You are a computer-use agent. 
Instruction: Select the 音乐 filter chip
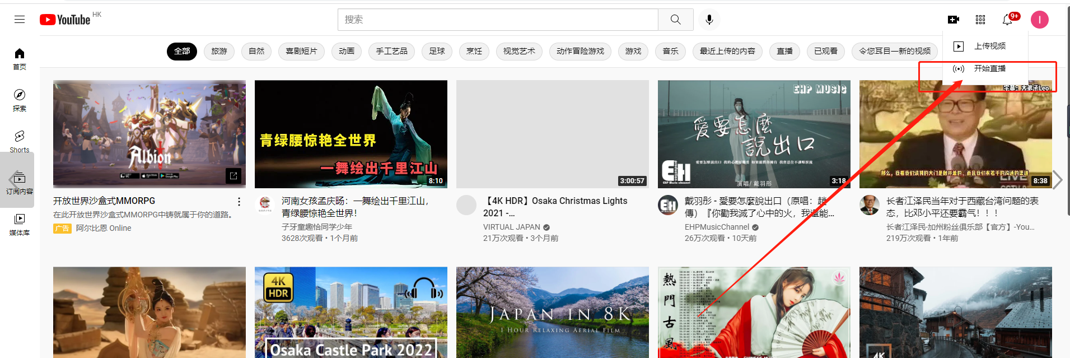point(670,51)
